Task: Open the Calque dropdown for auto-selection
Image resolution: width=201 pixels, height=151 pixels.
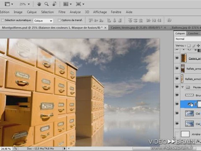Action: (x=43, y=21)
